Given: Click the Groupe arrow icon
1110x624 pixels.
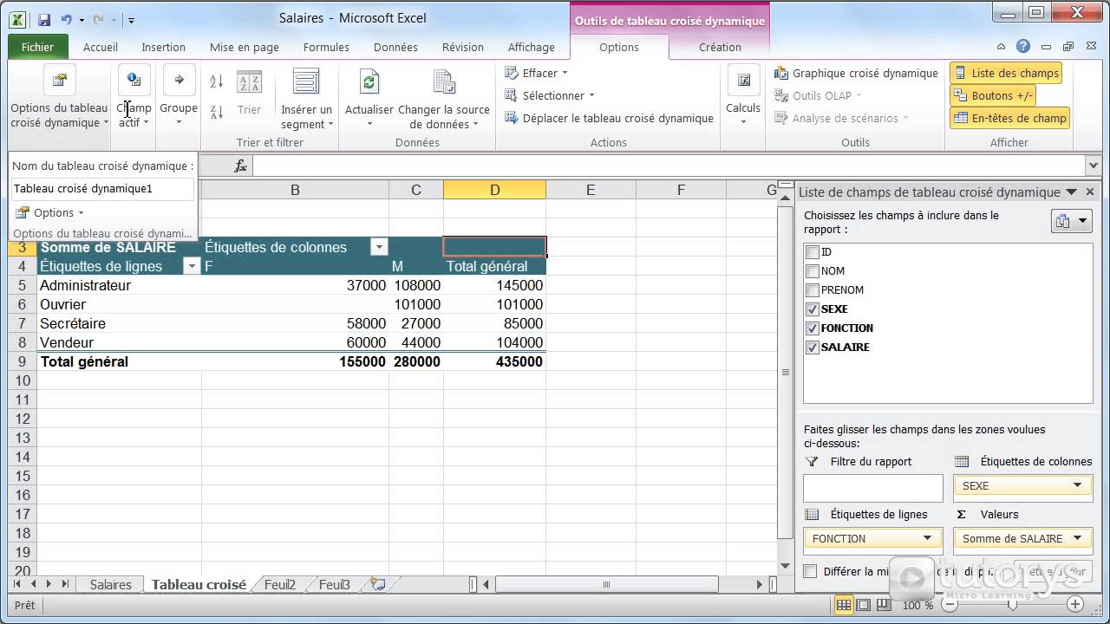Looking at the screenshot, I should [179, 81].
